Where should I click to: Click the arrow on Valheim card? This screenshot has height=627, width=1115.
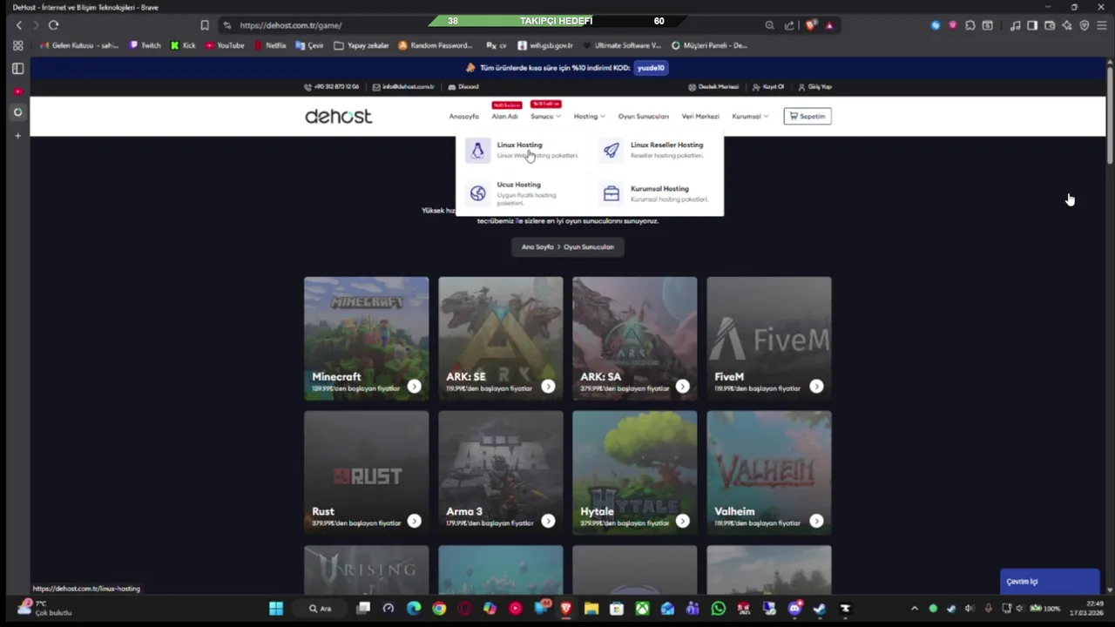[x=816, y=521]
